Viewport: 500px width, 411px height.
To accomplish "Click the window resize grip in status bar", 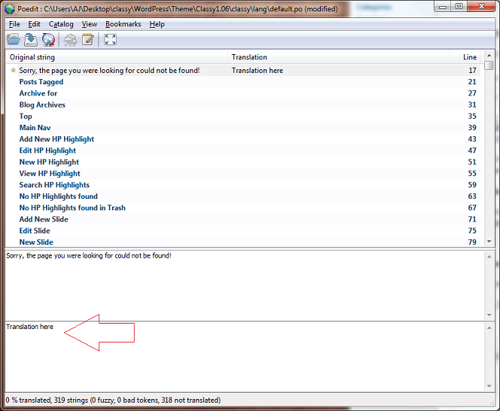I will (x=492, y=403).
